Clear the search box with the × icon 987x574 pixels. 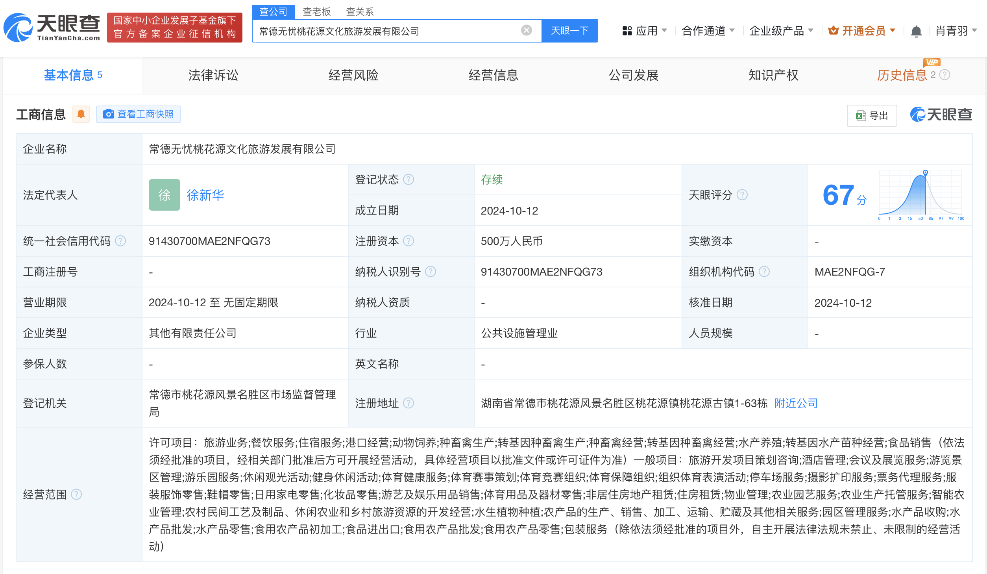tap(526, 30)
